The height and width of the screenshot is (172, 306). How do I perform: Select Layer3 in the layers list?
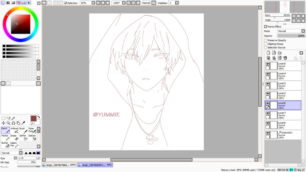[x=283, y=86]
